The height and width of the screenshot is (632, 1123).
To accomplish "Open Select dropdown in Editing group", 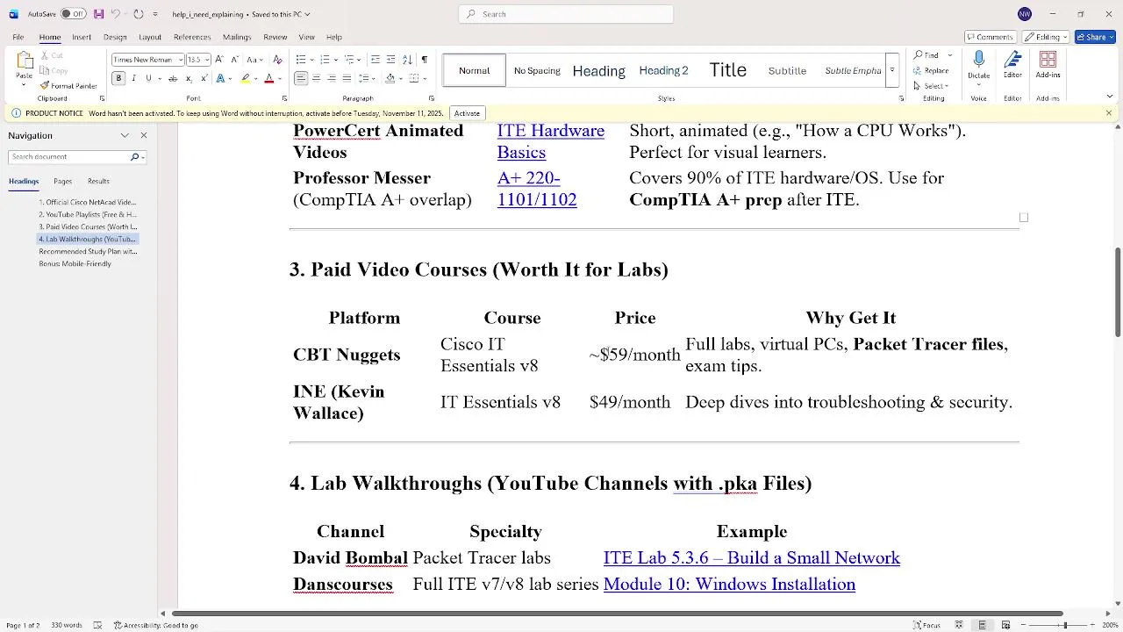I will pyautogui.click(x=931, y=86).
